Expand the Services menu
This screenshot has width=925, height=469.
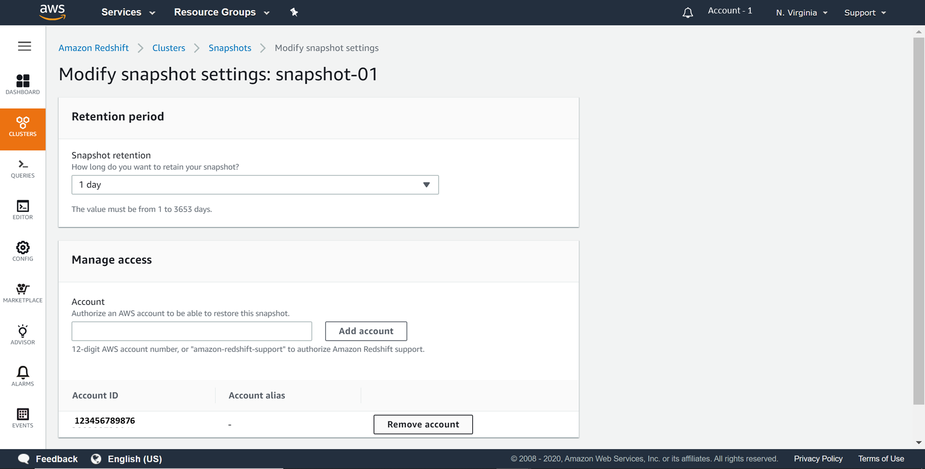click(x=128, y=13)
